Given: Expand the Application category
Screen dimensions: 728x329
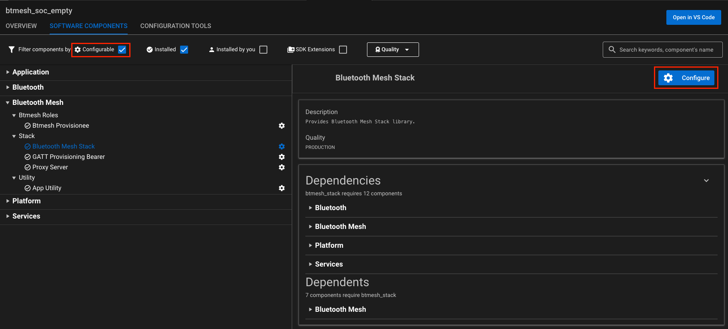Looking at the screenshot, I should pos(8,72).
